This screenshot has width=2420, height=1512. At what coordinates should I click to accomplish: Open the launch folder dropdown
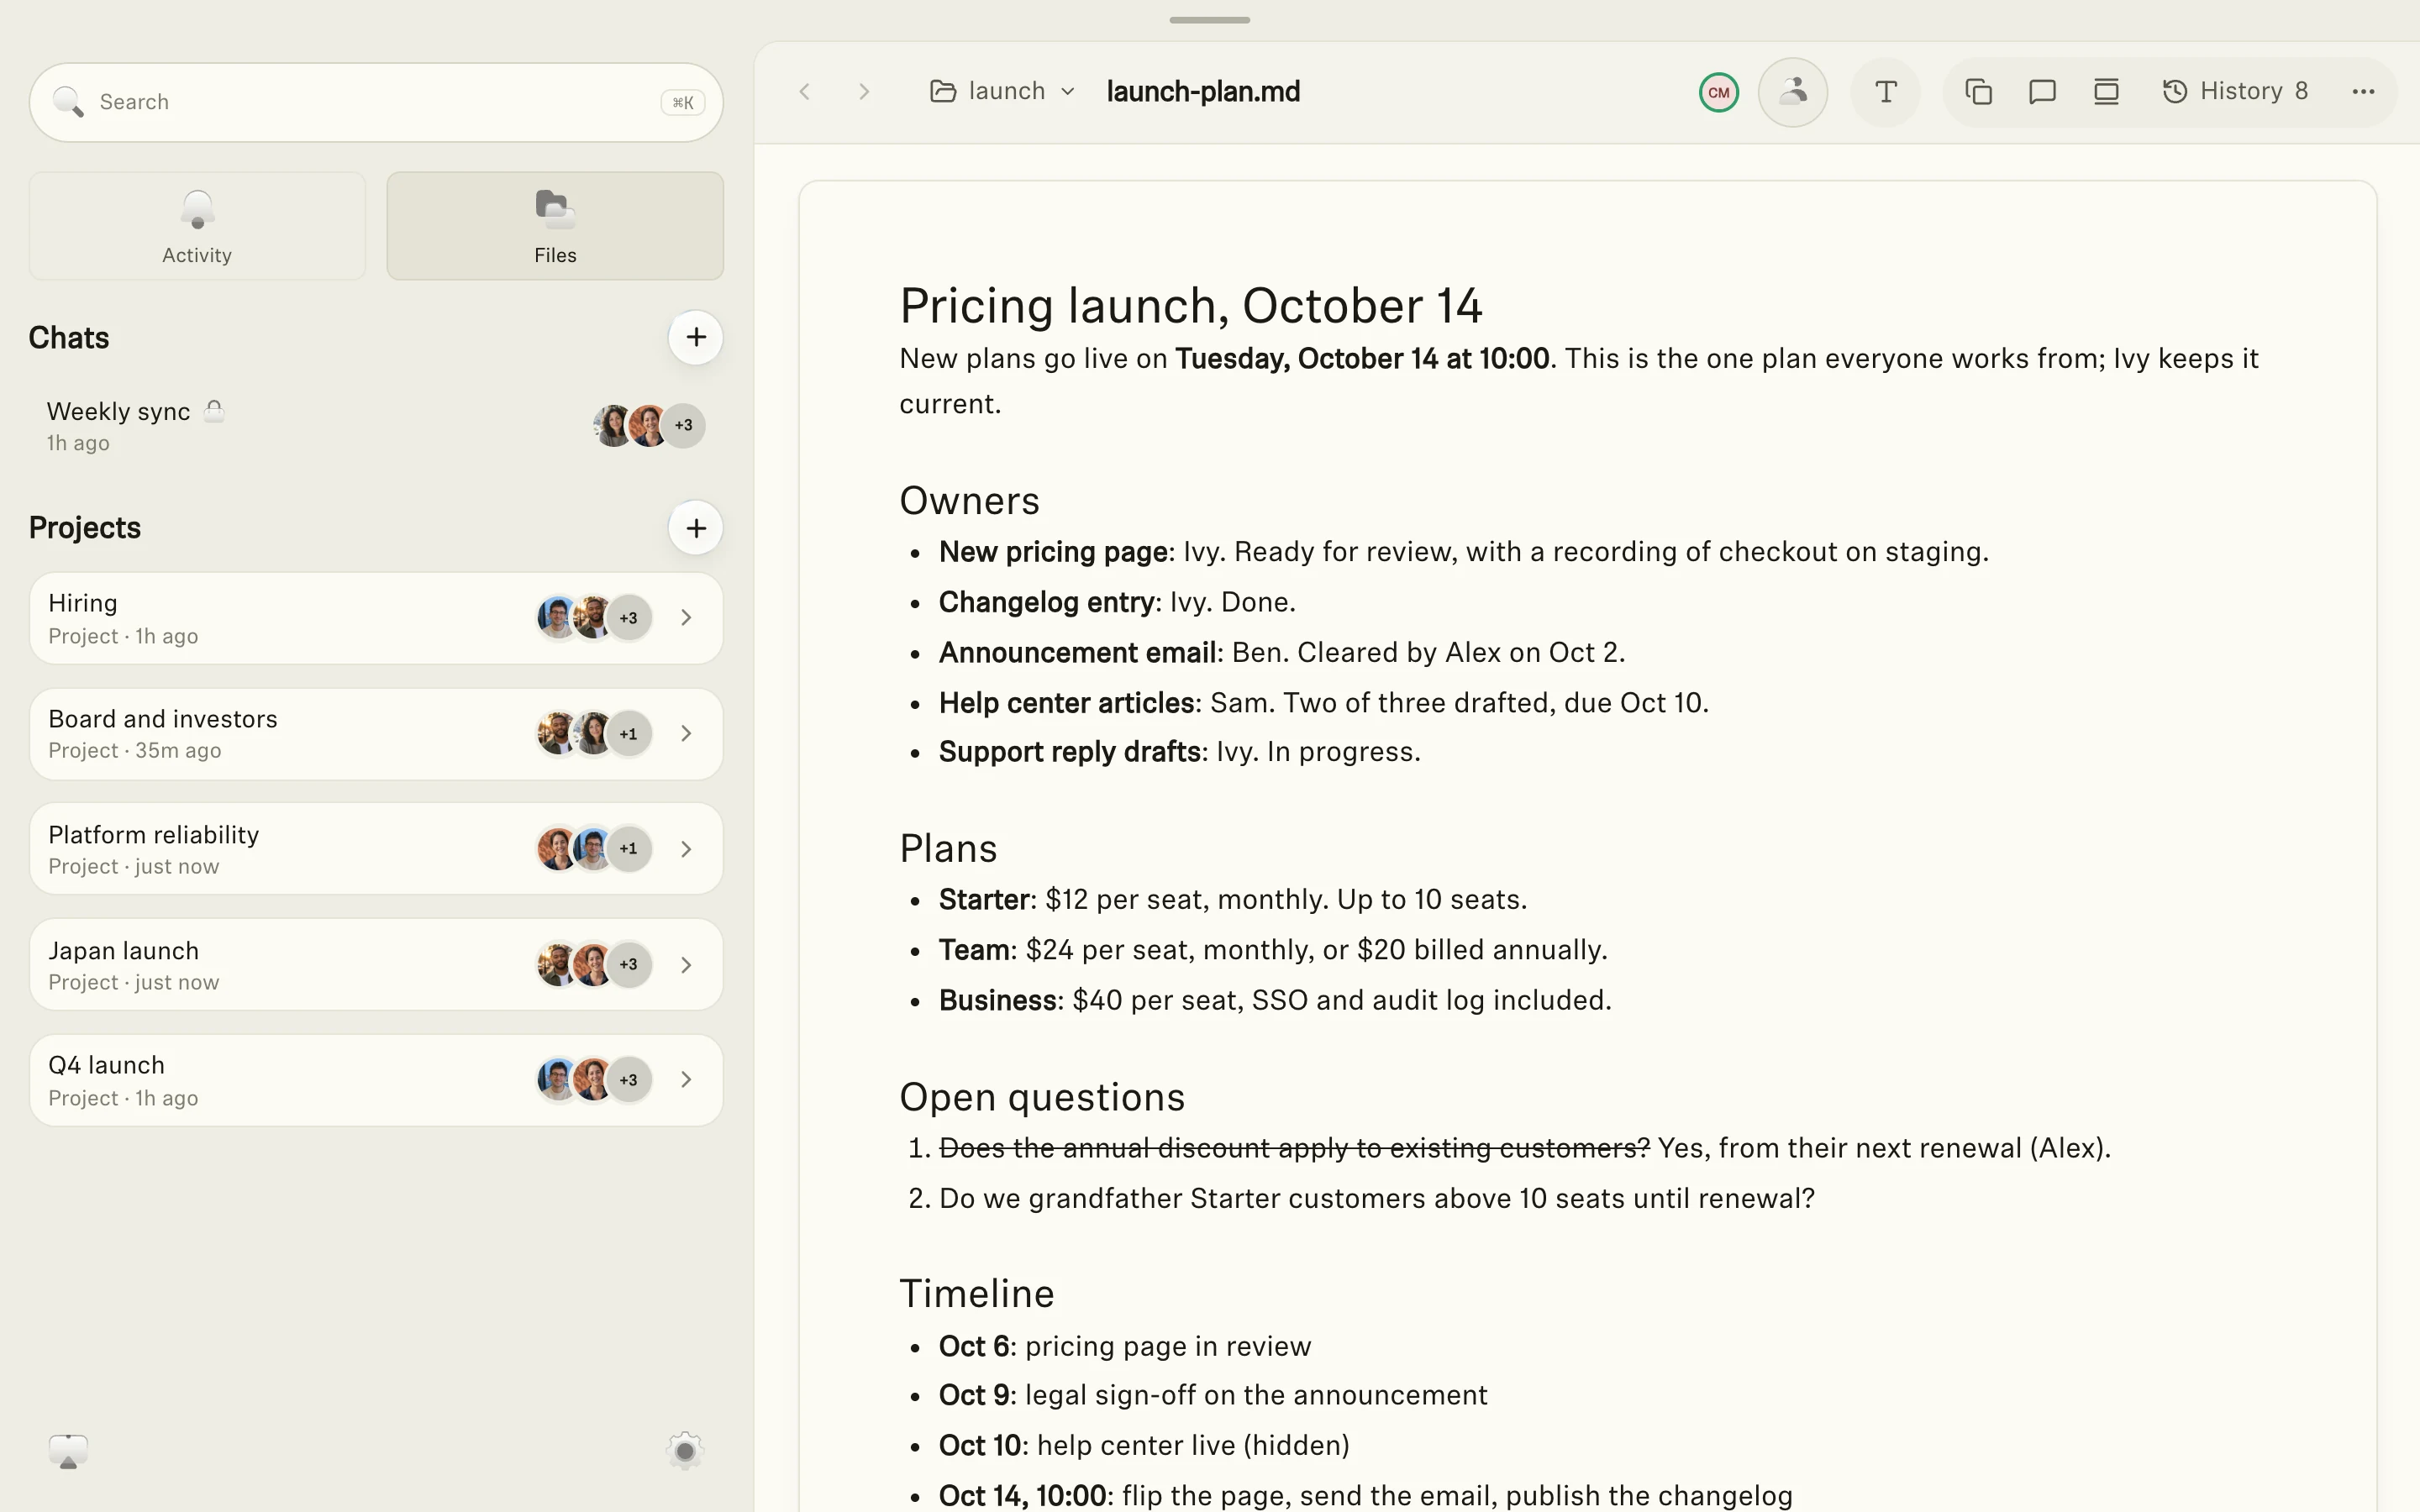coord(1003,91)
